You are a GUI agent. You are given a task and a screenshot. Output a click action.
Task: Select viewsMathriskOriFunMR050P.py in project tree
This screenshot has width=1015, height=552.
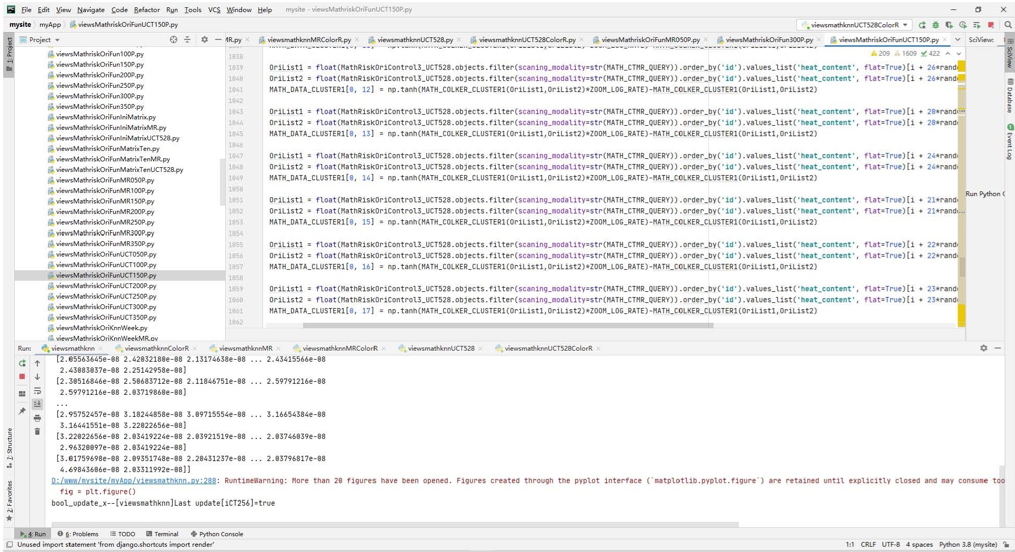105,180
